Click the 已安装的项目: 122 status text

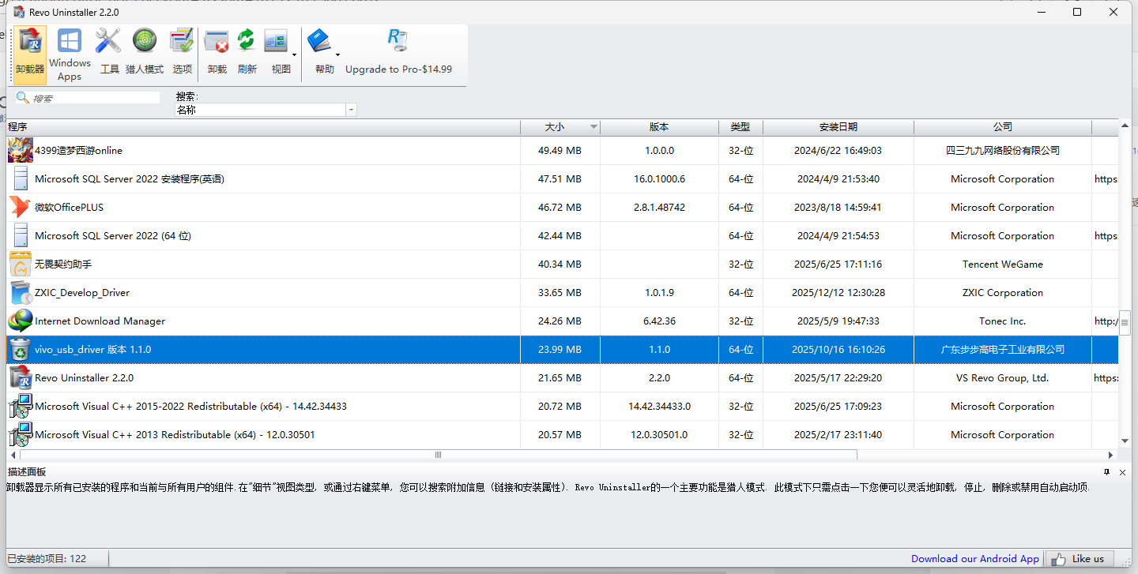[x=46, y=558]
